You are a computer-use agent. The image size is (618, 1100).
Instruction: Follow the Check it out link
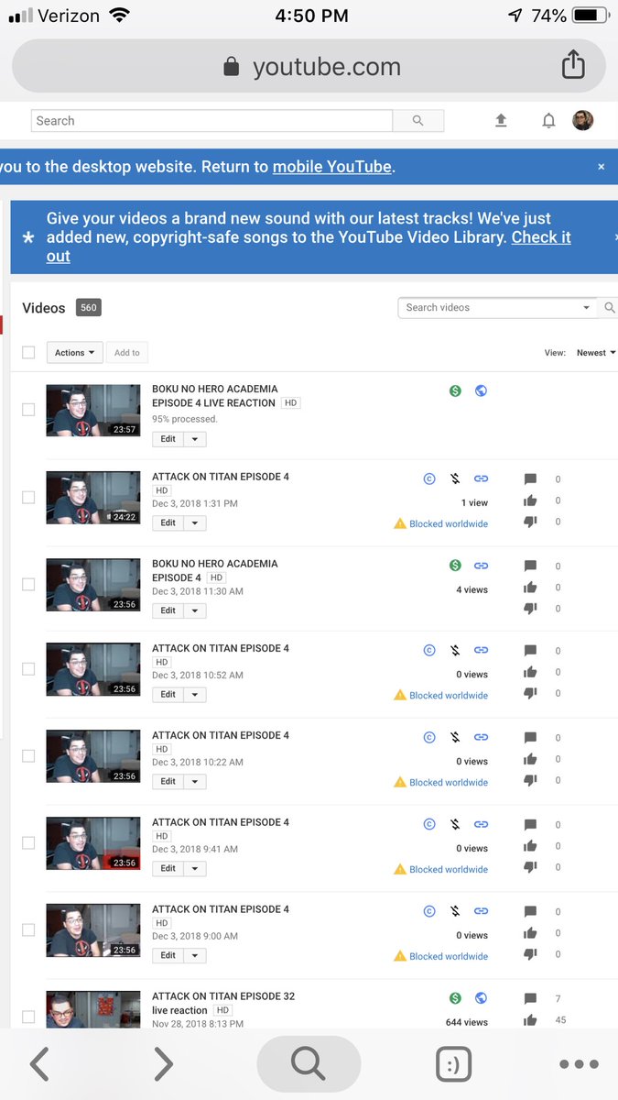(x=309, y=247)
